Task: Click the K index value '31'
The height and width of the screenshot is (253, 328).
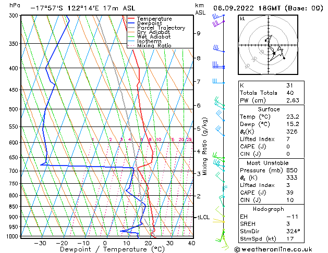Action: pos(289,85)
